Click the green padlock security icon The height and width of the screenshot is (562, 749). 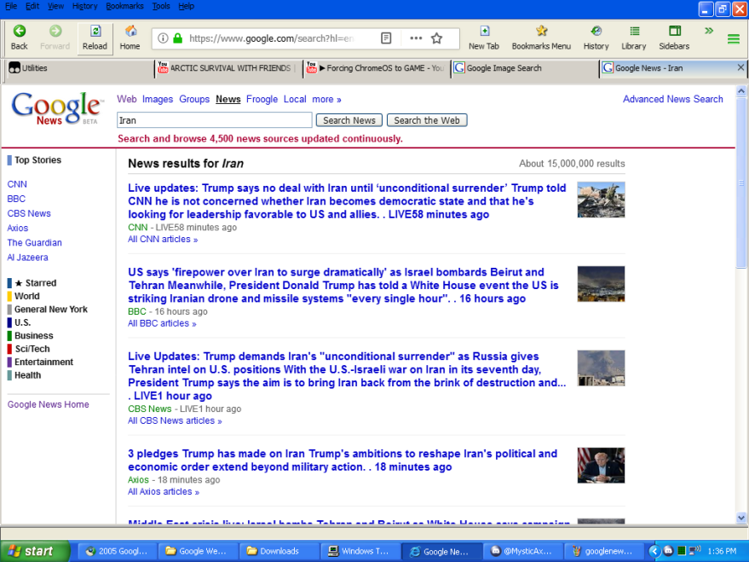(x=178, y=38)
